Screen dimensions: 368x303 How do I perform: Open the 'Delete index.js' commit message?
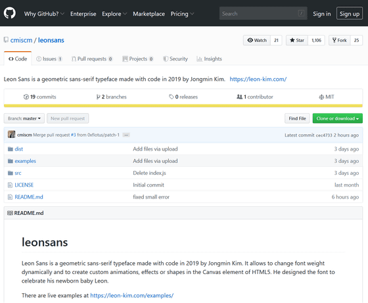click(150, 173)
